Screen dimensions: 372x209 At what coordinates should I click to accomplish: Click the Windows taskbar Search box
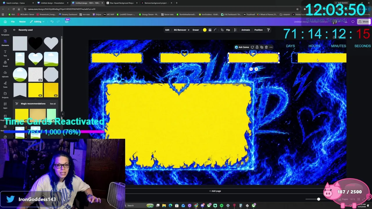[135, 206]
